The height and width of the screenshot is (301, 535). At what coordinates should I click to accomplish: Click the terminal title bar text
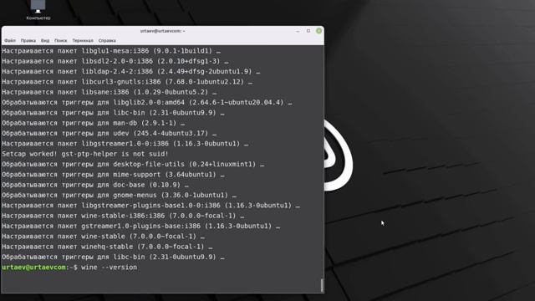coord(162,31)
